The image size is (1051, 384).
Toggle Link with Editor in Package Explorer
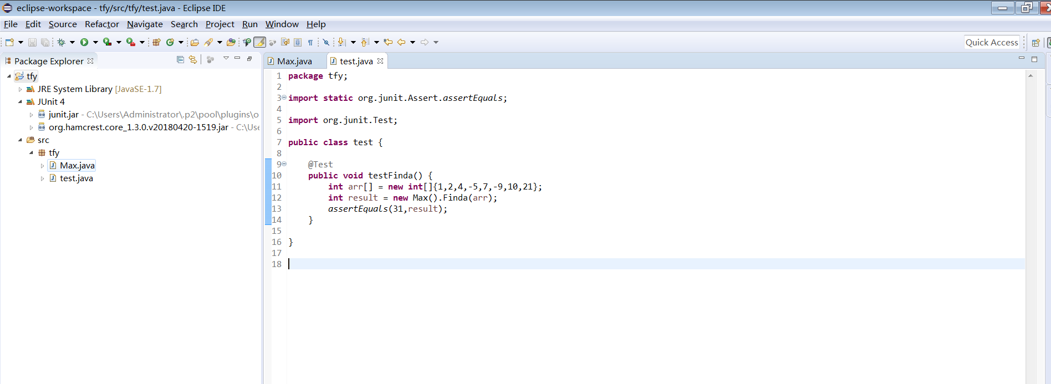[193, 59]
